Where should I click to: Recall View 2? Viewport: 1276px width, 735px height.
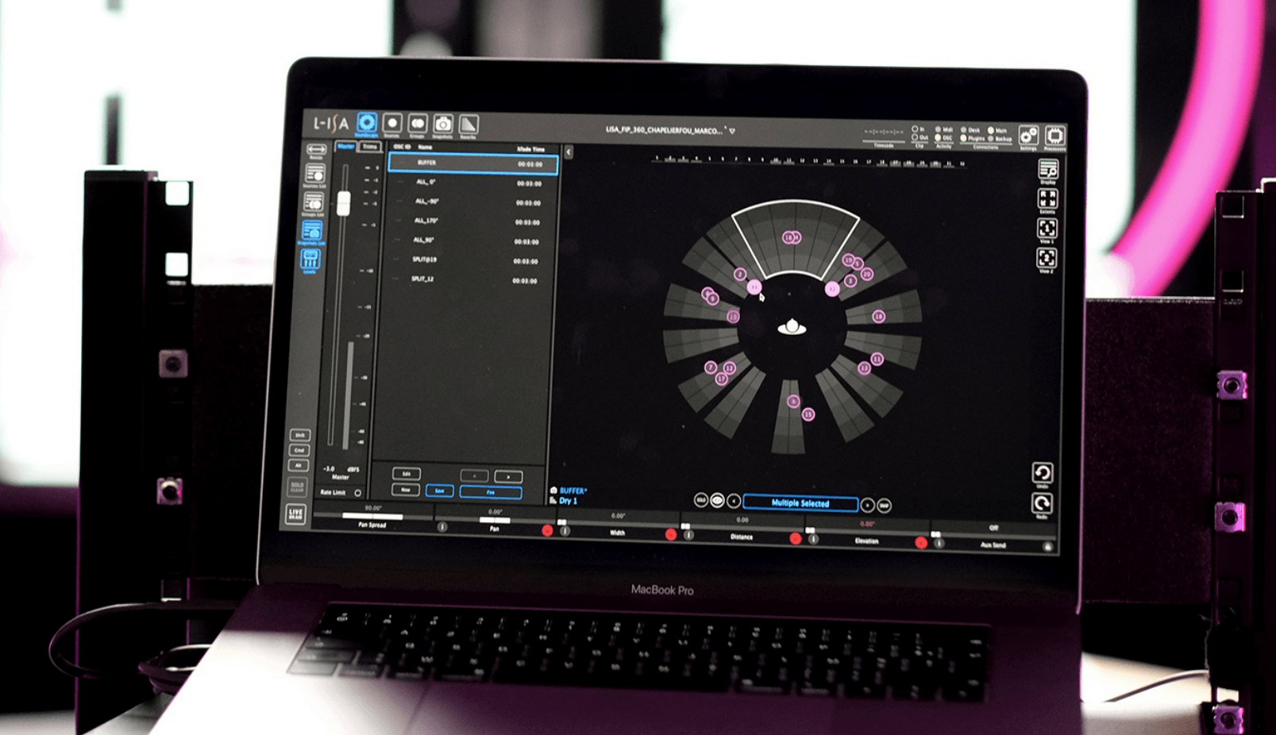pos(1047,257)
